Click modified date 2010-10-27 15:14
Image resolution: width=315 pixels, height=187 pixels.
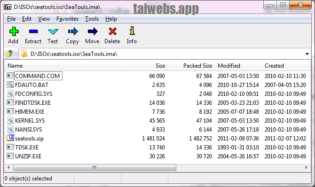[x=238, y=85]
